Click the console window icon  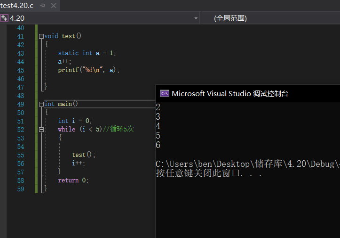tap(165, 93)
